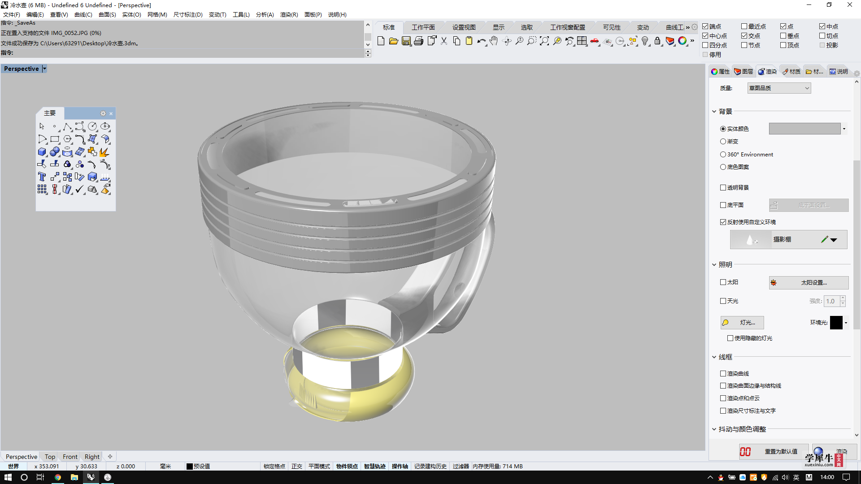
Task: Click the Text object T icon
Action: (42, 177)
